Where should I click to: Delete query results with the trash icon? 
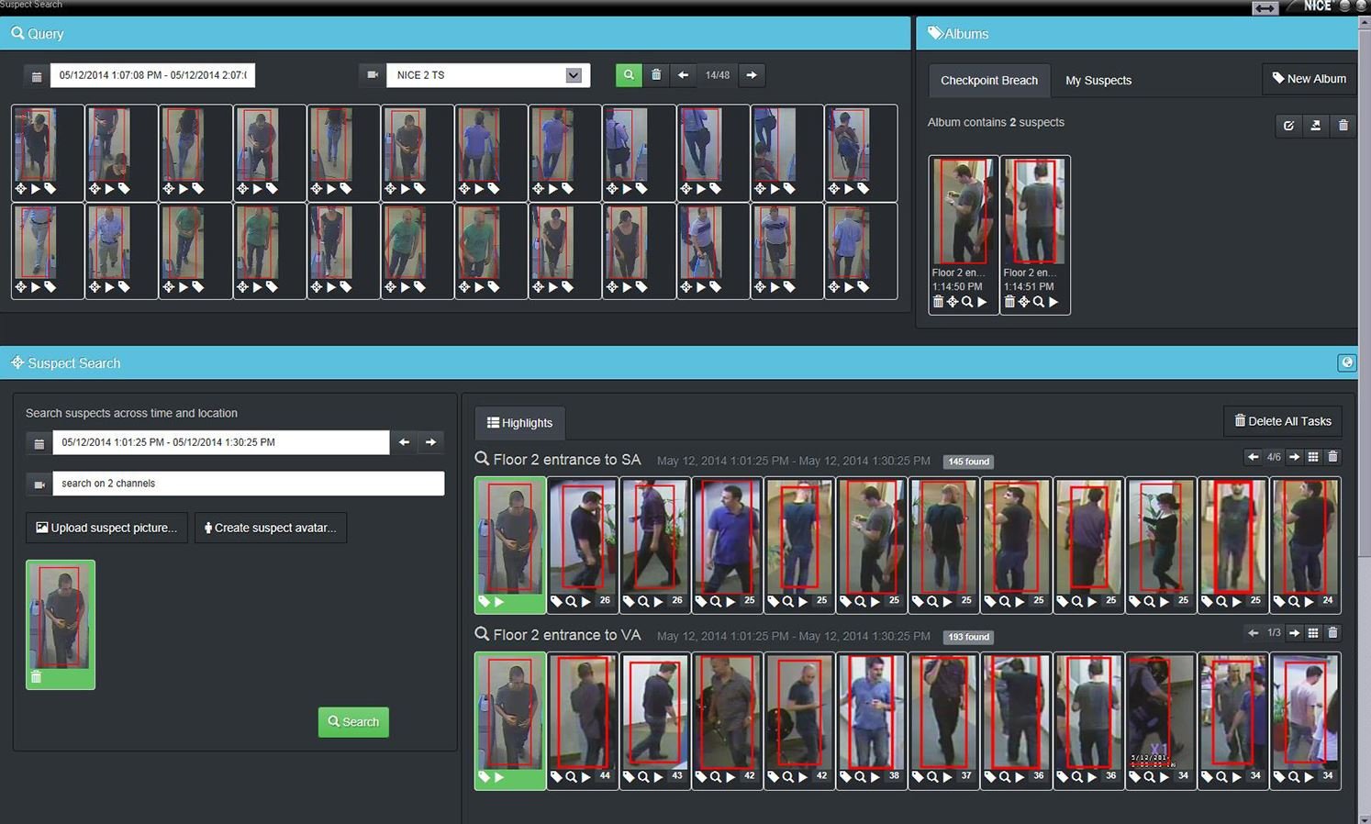[656, 75]
